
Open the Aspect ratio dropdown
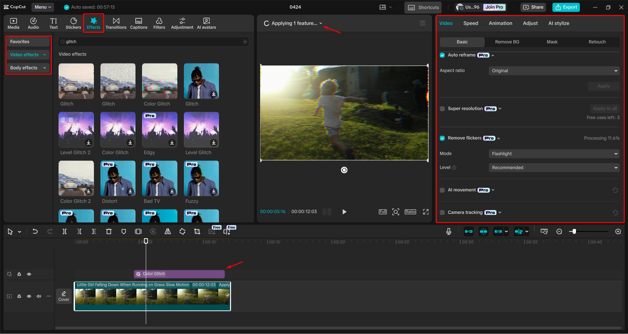(x=554, y=71)
